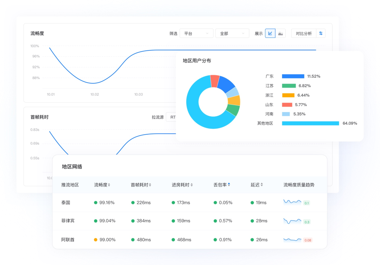Click the 阿联酋 orange fluency status dot
The image size is (380, 265).
96,240
